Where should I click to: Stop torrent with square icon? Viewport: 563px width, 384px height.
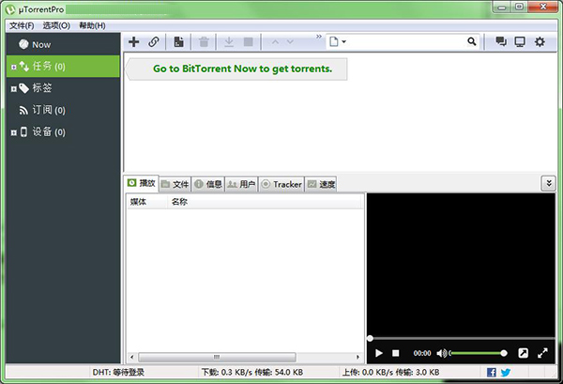coord(248,41)
